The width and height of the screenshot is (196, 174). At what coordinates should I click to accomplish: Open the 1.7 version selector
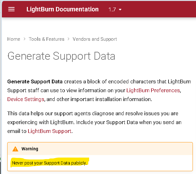(x=115, y=9)
